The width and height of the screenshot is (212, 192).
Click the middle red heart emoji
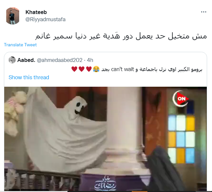(82, 69)
